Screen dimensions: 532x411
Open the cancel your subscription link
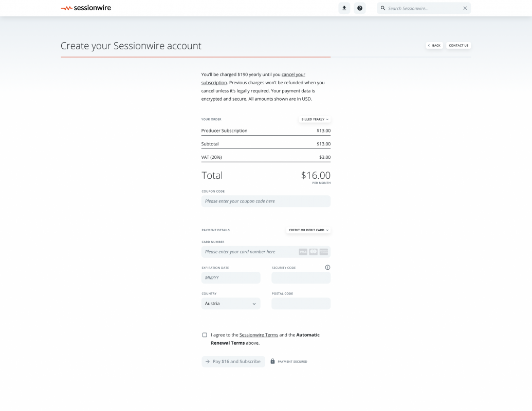[293, 74]
